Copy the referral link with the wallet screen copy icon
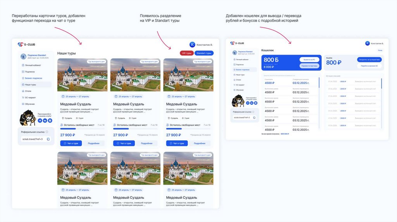 (254, 118)
